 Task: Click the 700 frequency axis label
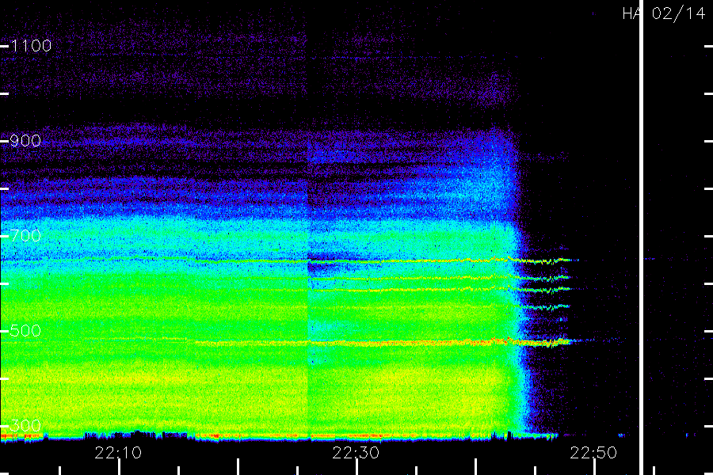(25, 236)
